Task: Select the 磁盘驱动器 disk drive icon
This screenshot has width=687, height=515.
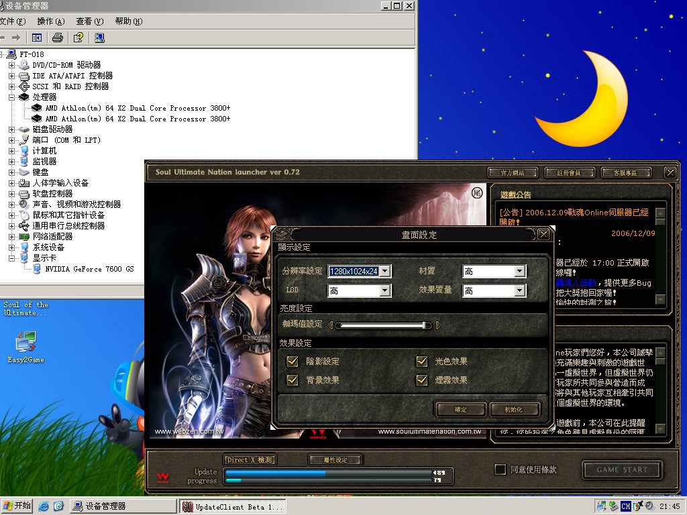Action: click(24, 129)
